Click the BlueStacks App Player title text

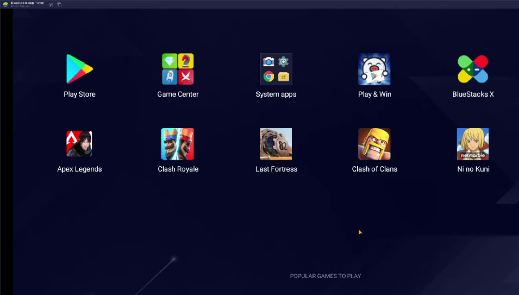click(27, 3)
